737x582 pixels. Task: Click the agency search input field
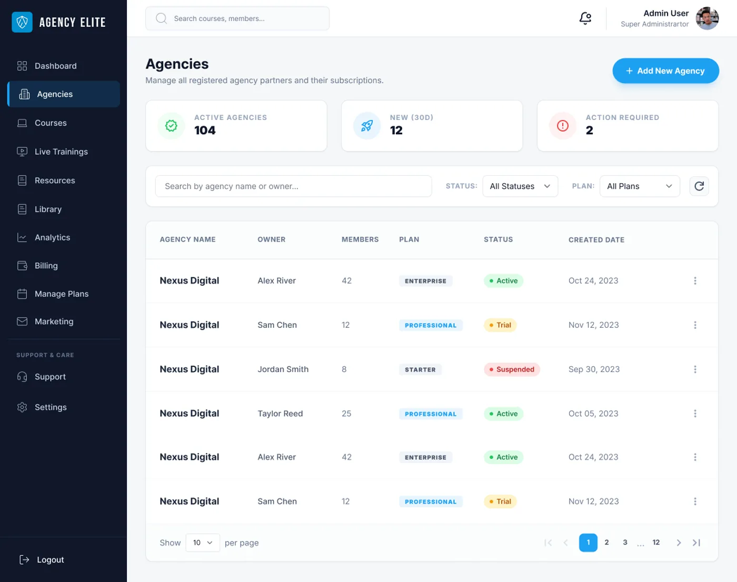click(x=293, y=186)
